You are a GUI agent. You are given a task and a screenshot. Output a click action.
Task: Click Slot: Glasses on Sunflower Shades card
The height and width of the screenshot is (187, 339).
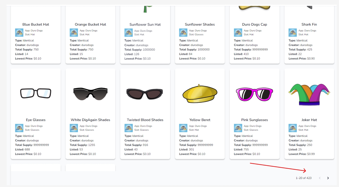point(196,35)
